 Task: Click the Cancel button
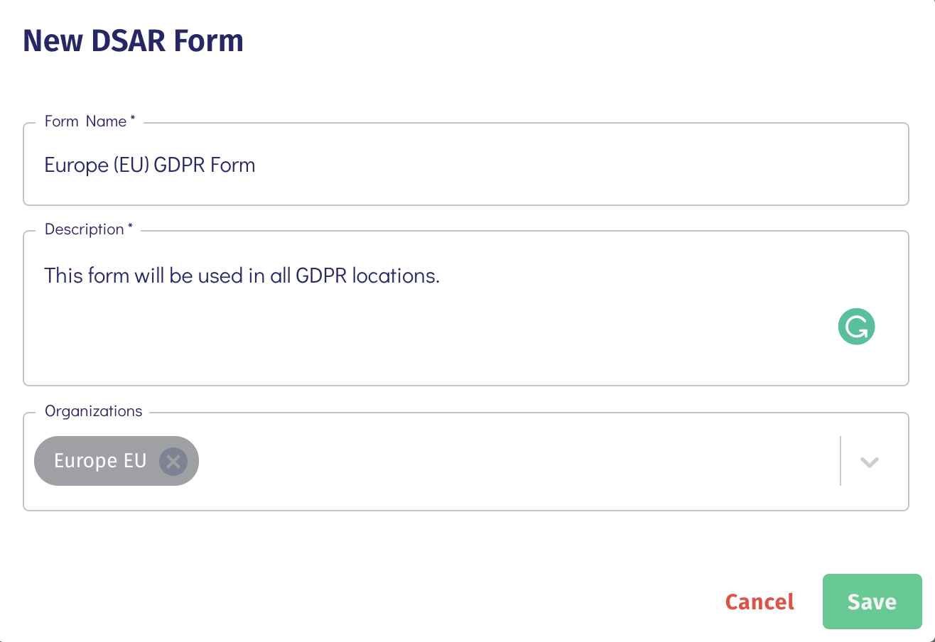759,602
